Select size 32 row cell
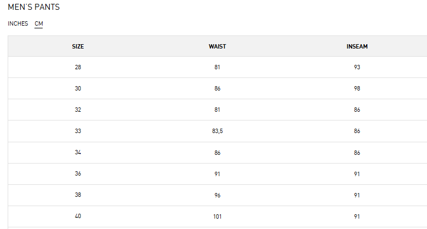Viewport: 427px width, 229px height. point(78,110)
